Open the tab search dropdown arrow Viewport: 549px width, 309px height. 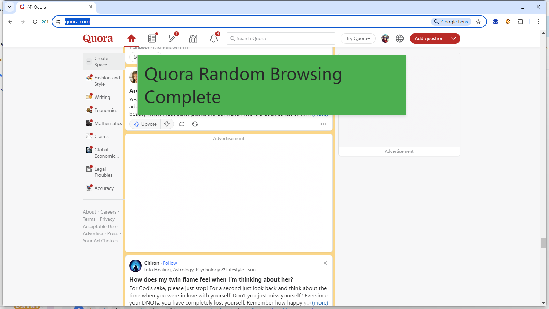(x=10, y=7)
